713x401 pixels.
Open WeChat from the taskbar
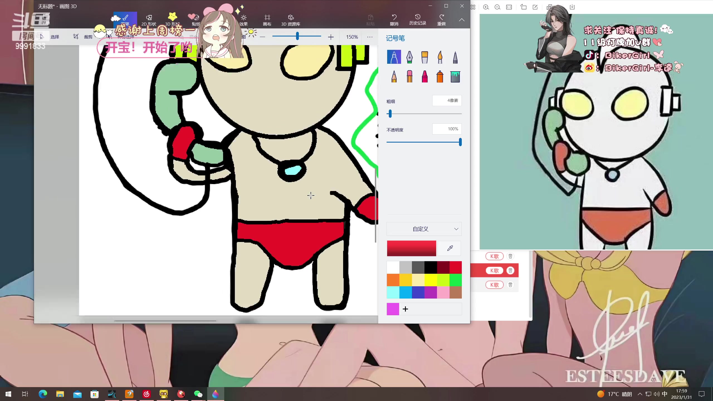[198, 394]
